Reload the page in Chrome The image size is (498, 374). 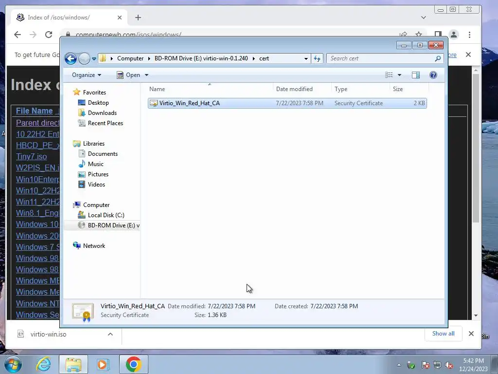click(x=49, y=35)
